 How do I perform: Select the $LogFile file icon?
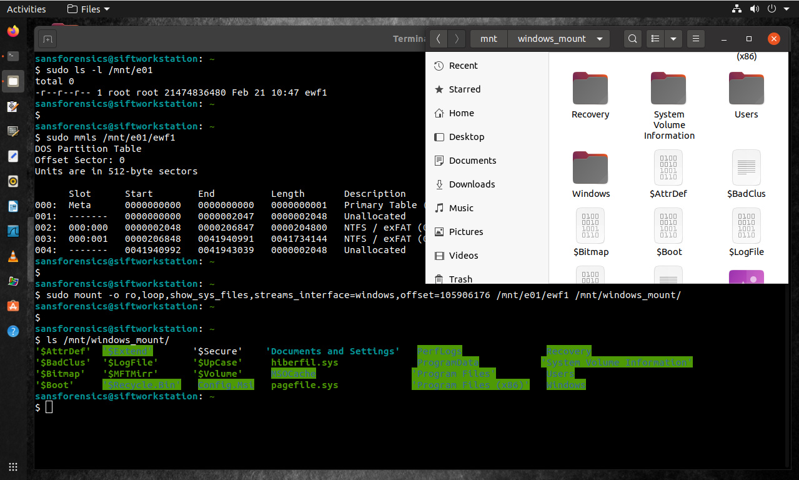[x=746, y=226]
